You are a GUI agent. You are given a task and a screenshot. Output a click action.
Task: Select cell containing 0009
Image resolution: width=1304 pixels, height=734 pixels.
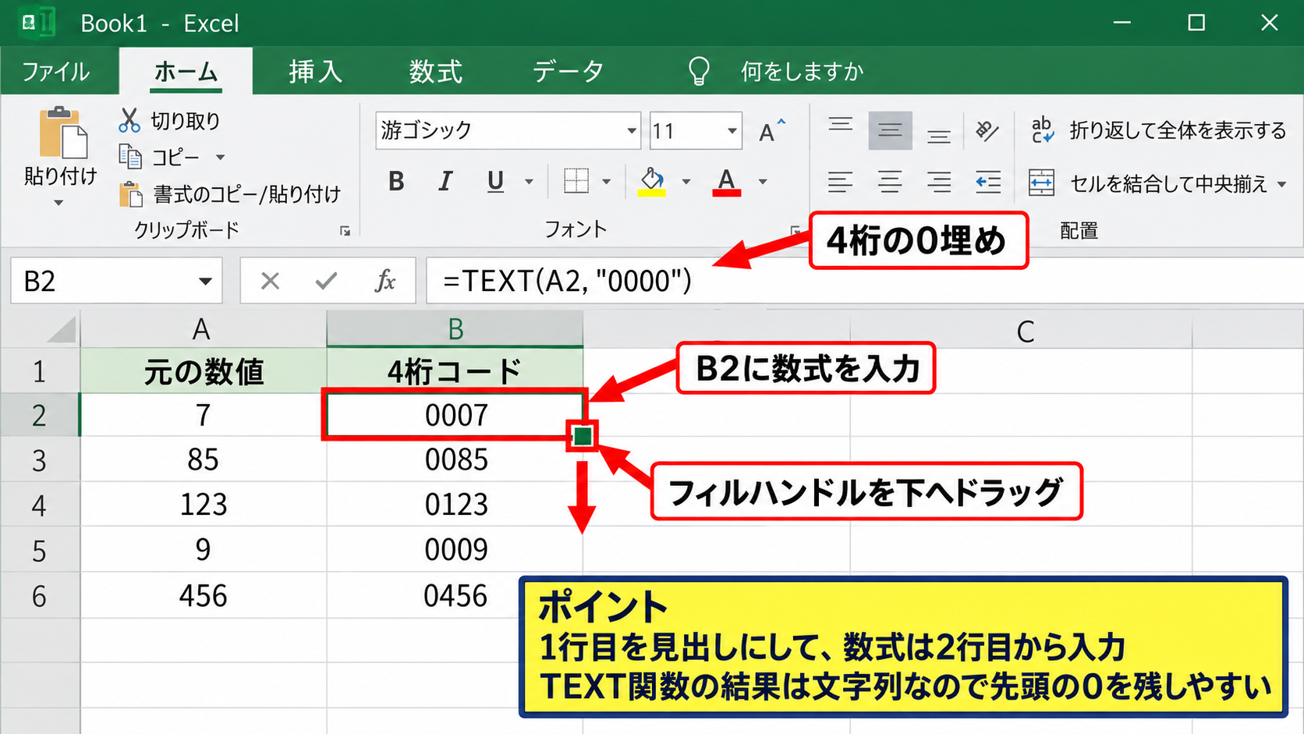(x=455, y=550)
